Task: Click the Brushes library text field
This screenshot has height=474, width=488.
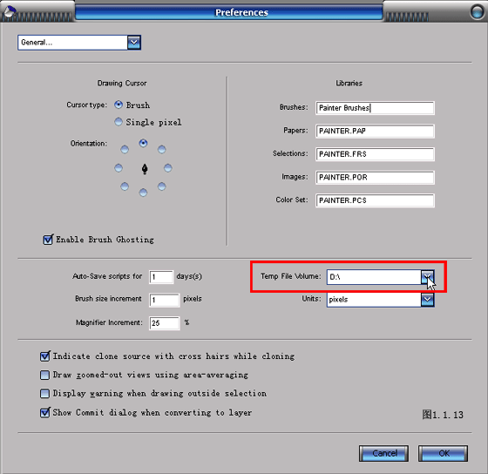Action: (375, 108)
